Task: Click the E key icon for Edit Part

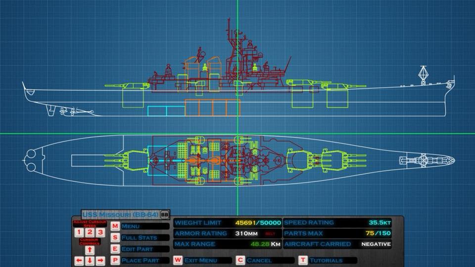Action: click(115, 249)
